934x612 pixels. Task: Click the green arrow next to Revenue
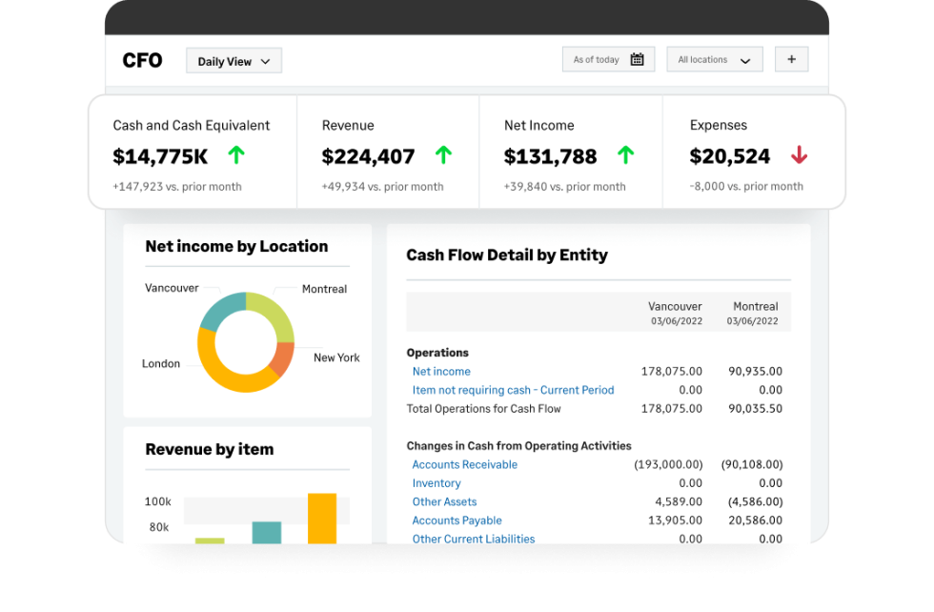(441, 153)
